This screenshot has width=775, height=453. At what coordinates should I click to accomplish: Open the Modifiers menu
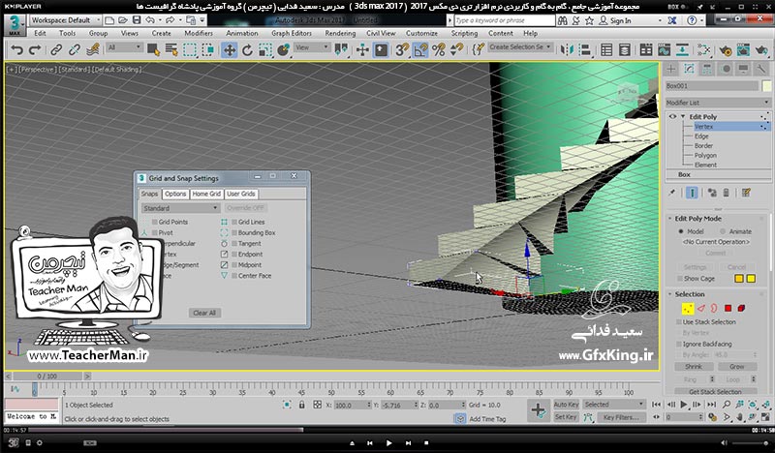[199, 33]
